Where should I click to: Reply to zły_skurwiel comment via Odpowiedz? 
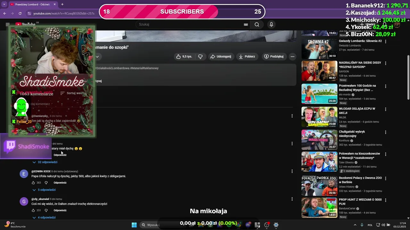[x=60, y=211]
